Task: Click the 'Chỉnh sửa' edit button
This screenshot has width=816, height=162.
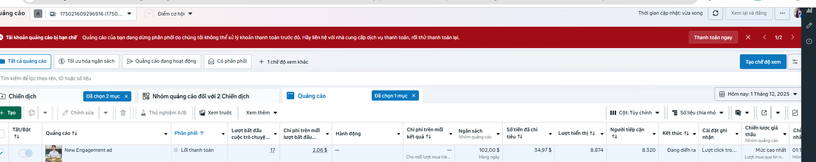Action: point(78,113)
